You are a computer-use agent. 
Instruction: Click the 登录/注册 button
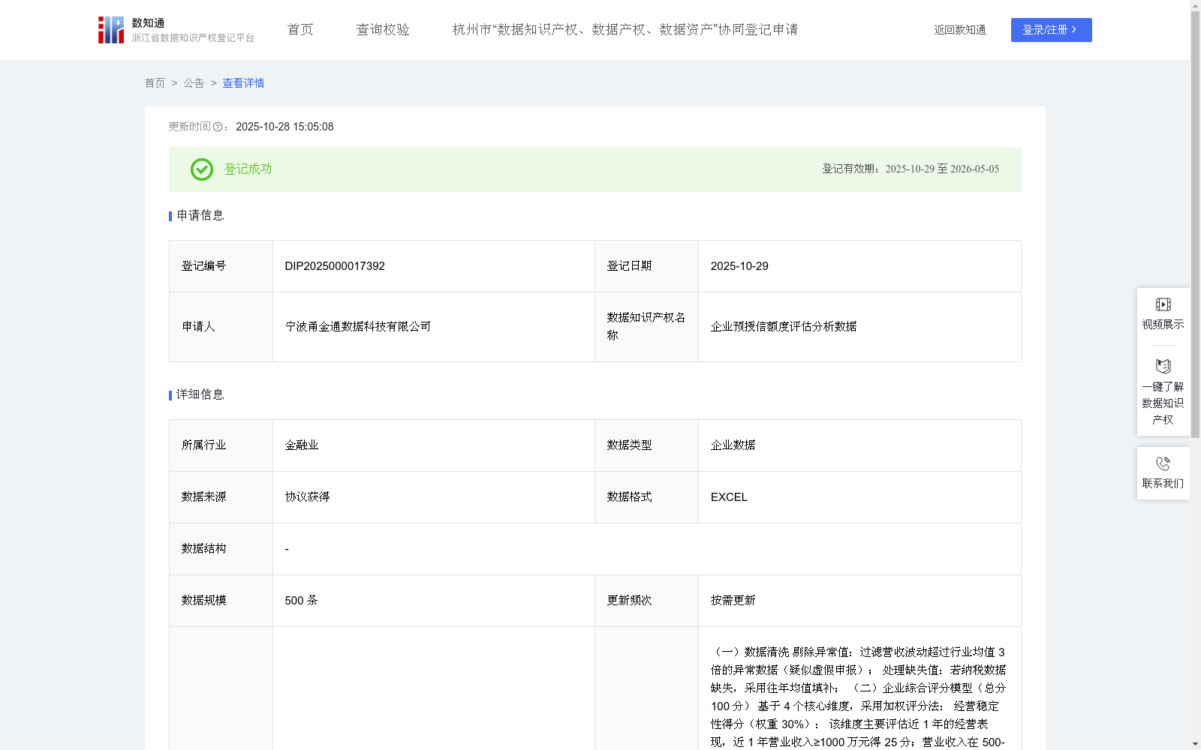coord(1051,30)
